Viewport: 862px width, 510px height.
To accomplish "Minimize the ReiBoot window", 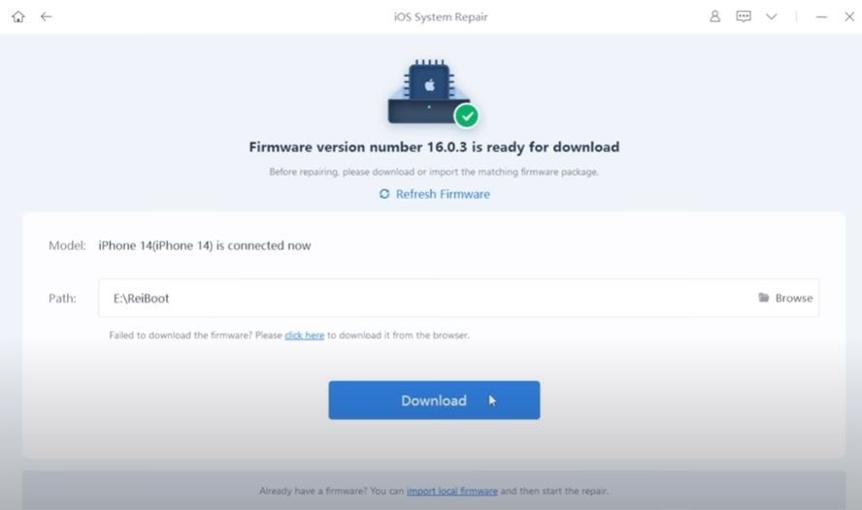I will click(x=821, y=17).
